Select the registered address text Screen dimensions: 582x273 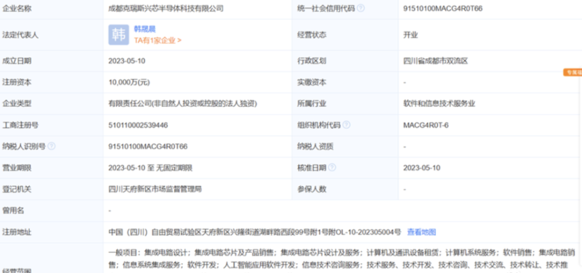click(x=255, y=232)
